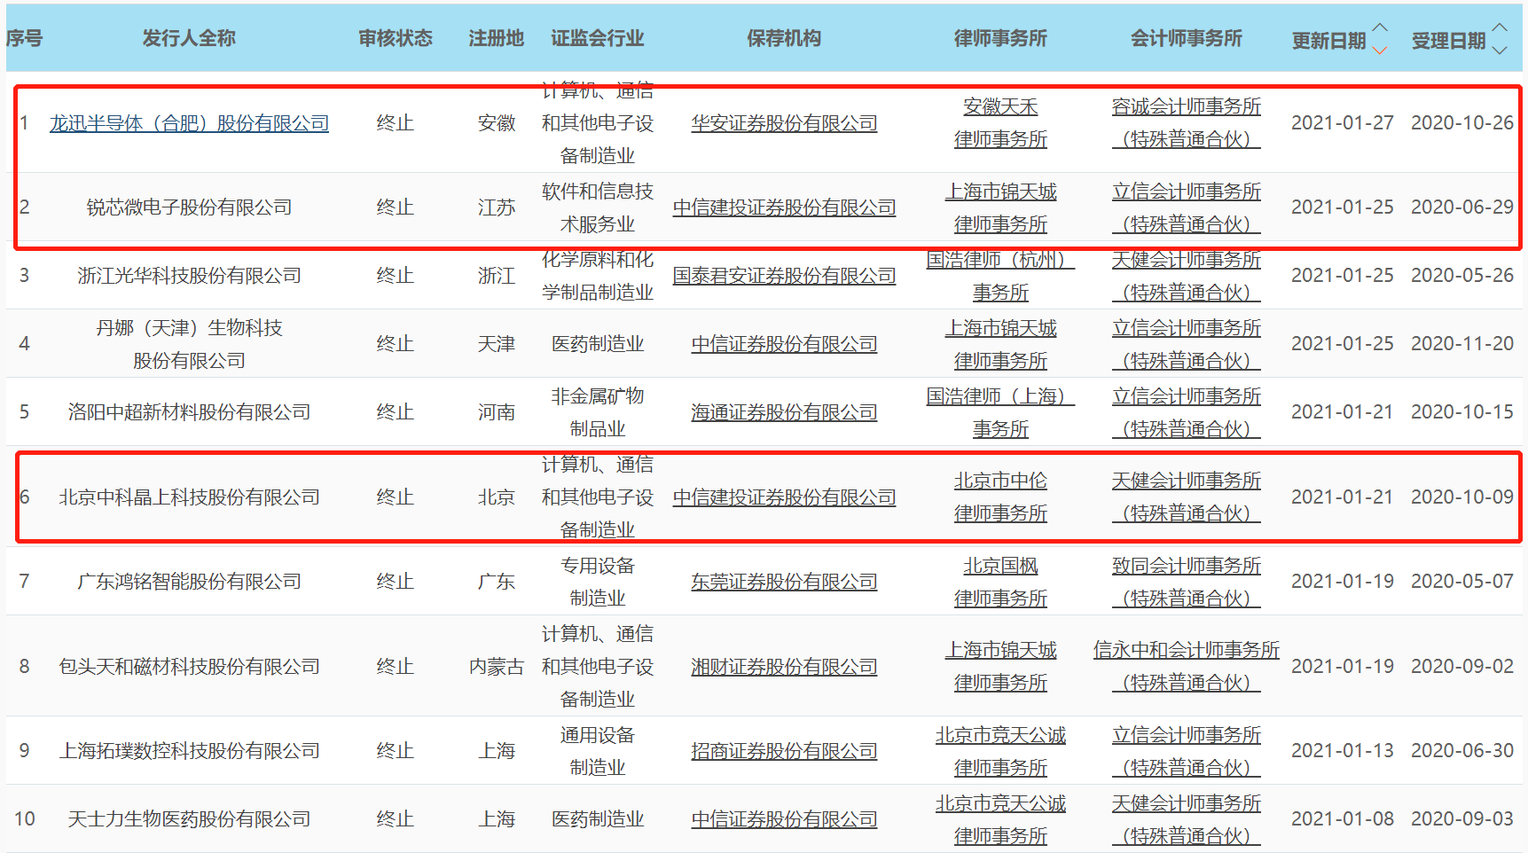
Task: Select 丹娜（天津）生物科技股份有限公司 issuer name
Action: click(x=189, y=344)
